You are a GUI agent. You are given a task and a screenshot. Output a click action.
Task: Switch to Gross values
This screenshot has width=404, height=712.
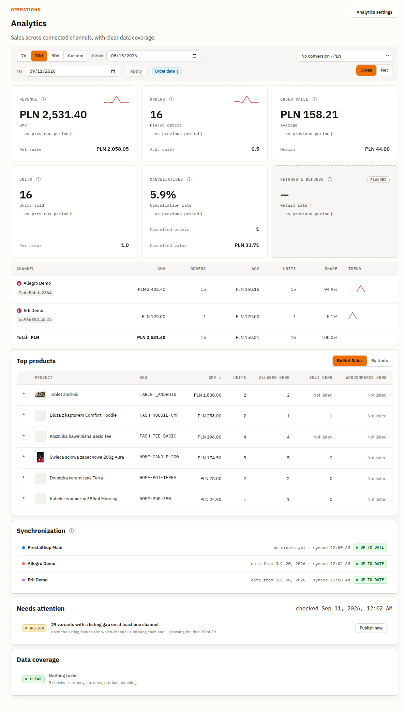(366, 70)
